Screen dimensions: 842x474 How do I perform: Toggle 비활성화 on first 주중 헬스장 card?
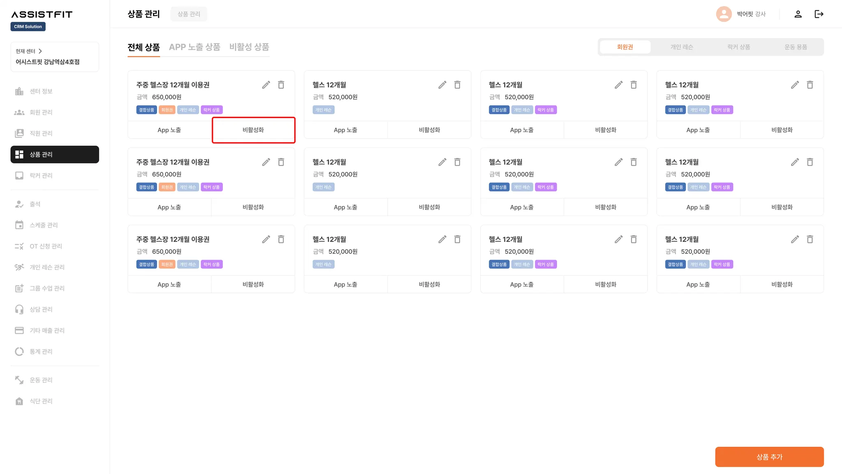(253, 130)
